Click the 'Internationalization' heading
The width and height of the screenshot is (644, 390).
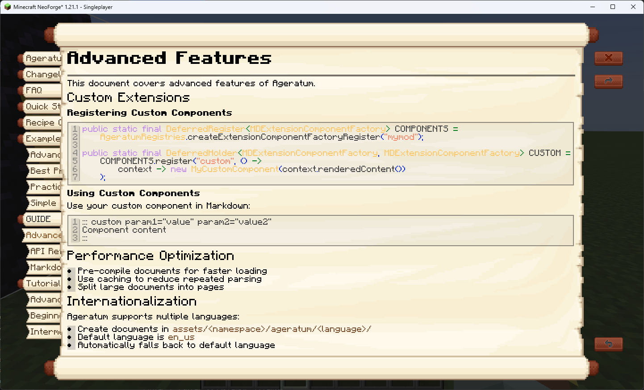[x=132, y=302]
